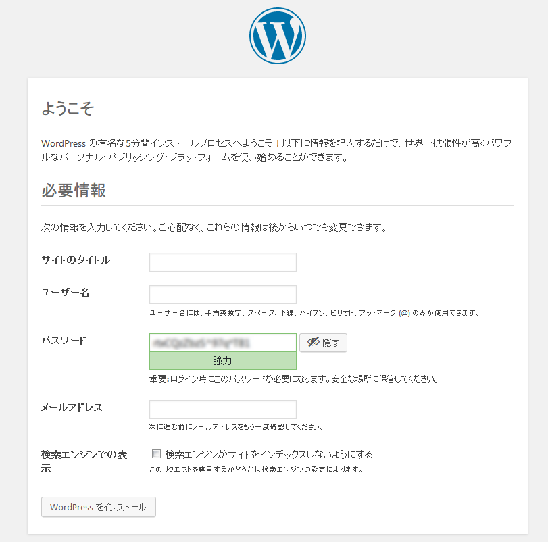
Task: Click the username allowed-characters hint text
Action: coord(314,313)
